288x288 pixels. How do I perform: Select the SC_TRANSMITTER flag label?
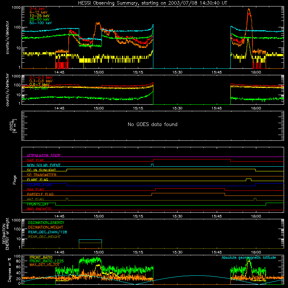(42, 175)
